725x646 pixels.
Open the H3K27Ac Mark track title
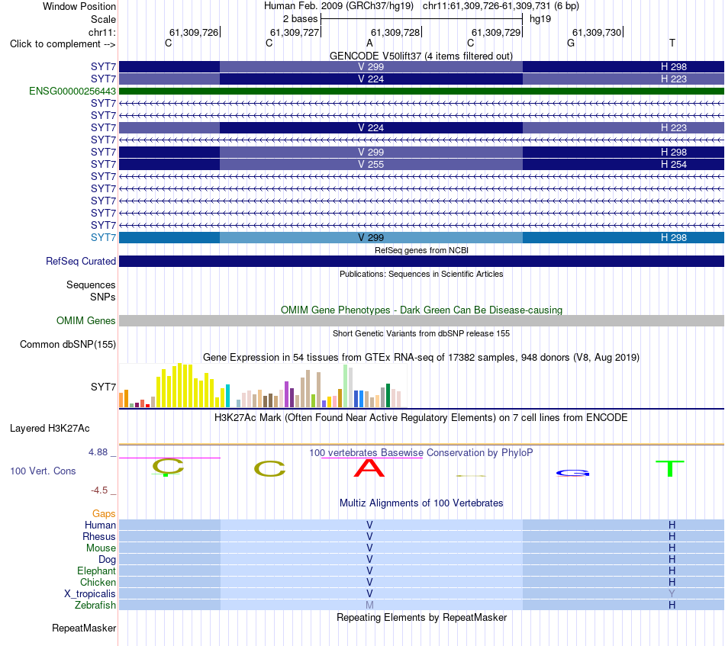click(x=420, y=418)
